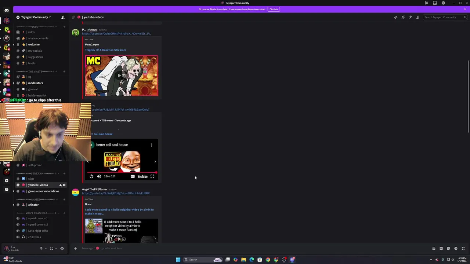Open YouTube logo on embedded player
The width and height of the screenshot is (470, 264).
pyautogui.click(x=142, y=176)
